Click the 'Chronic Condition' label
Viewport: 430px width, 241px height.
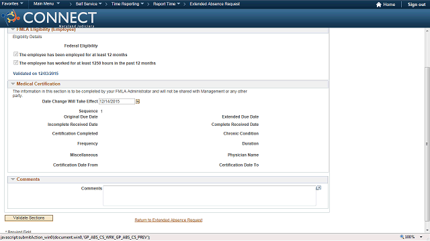pos(241,134)
